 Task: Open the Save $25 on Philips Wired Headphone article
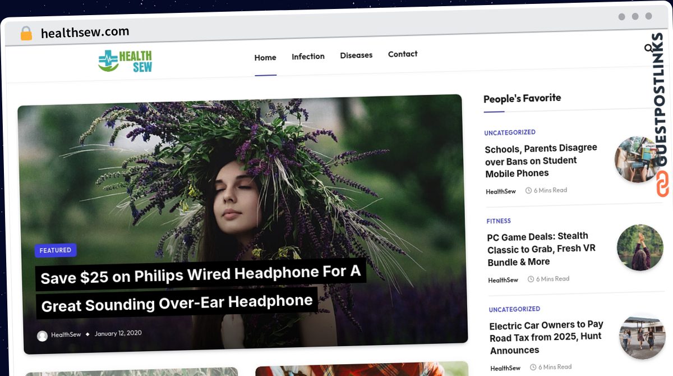point(202,290)
